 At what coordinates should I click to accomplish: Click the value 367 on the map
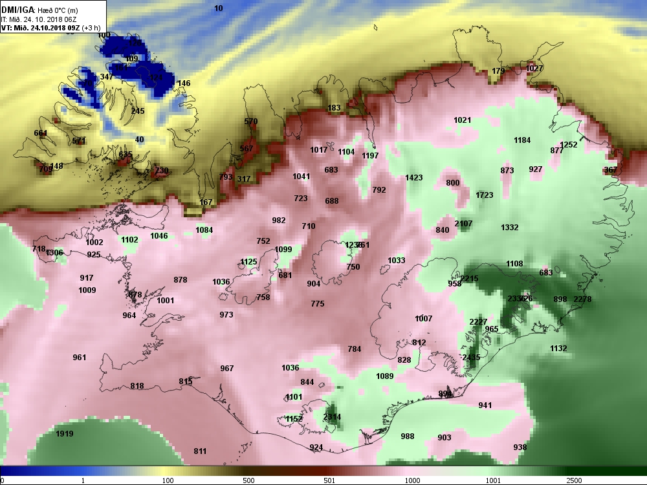(x=610, y=169)
